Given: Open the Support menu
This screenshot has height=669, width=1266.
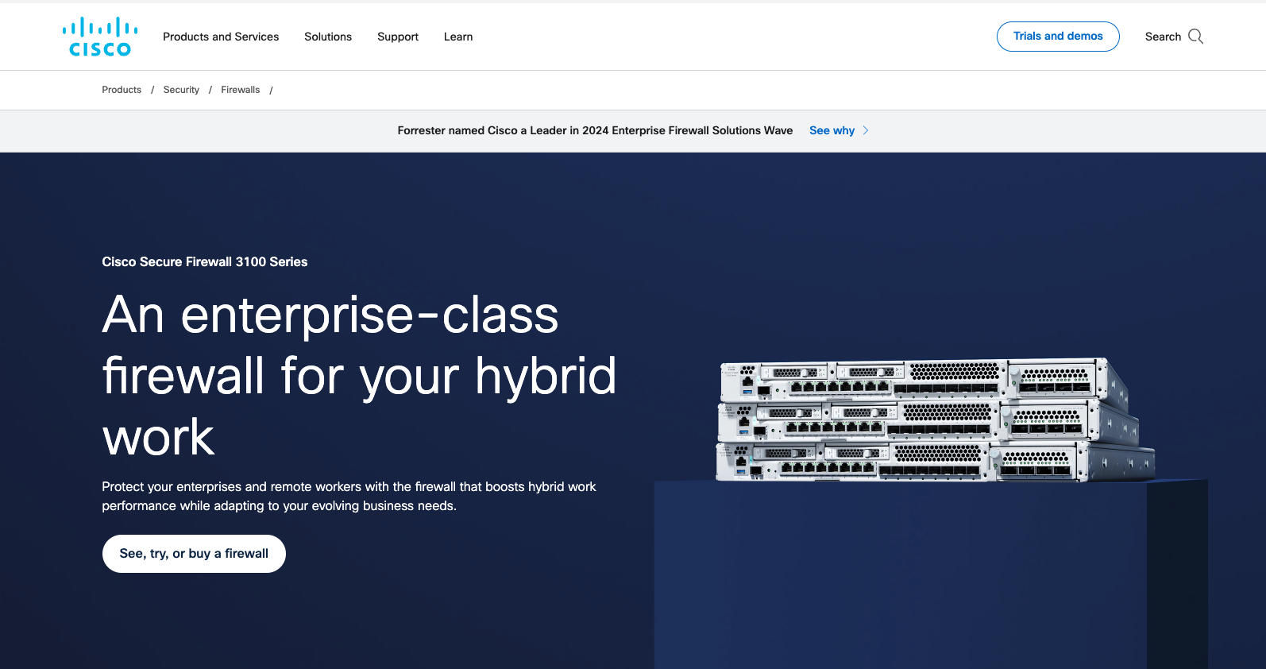Looking at the screenshot, I should point(398,37).
